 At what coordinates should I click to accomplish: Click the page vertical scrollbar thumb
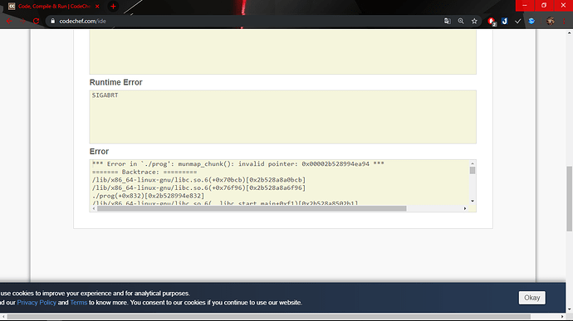click(570, 199)
